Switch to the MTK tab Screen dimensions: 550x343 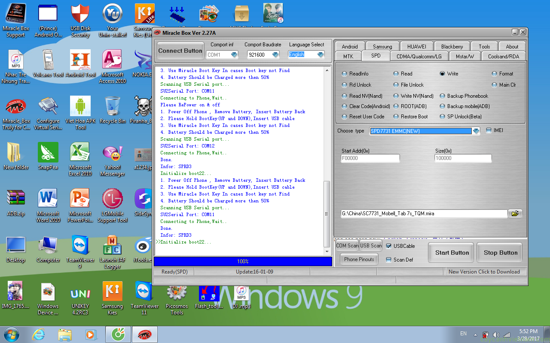(x=348, y=56)
